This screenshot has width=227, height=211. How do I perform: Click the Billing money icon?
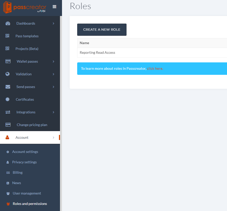[8, 173]
